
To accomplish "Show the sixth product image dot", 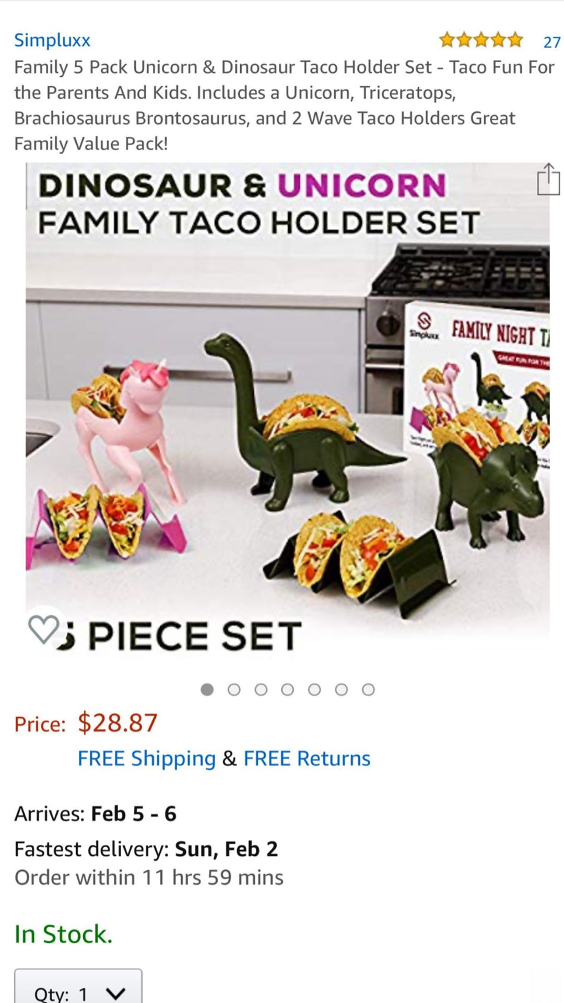I will pos(342,690).
